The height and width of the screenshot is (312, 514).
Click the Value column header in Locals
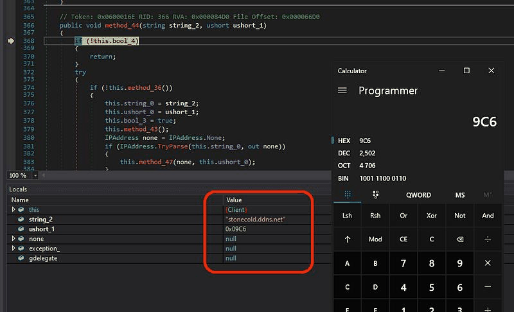pyautogui.click(x=234, y=200)
